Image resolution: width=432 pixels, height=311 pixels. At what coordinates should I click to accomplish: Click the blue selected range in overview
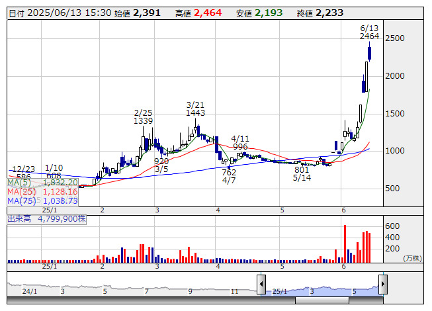(x=322, y=290)
